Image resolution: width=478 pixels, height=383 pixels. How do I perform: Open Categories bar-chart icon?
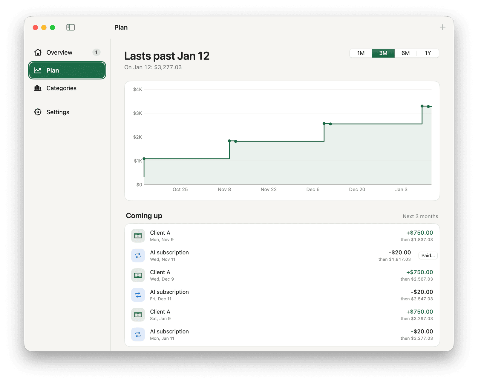(38, 88)
